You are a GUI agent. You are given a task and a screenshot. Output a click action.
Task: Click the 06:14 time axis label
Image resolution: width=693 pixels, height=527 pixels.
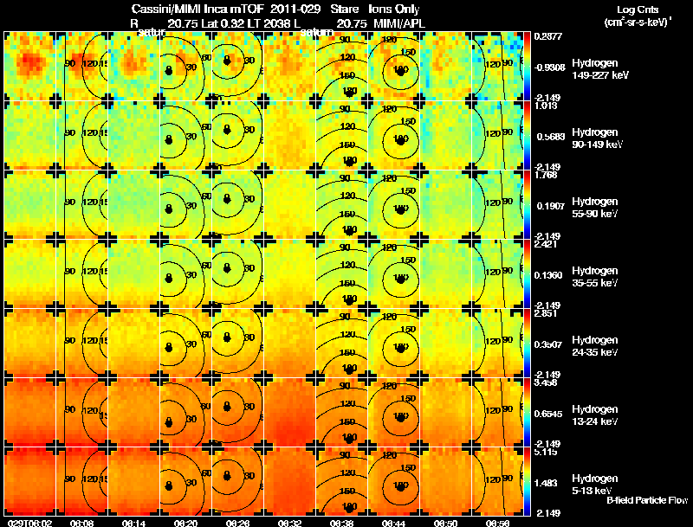click(133, 524)
